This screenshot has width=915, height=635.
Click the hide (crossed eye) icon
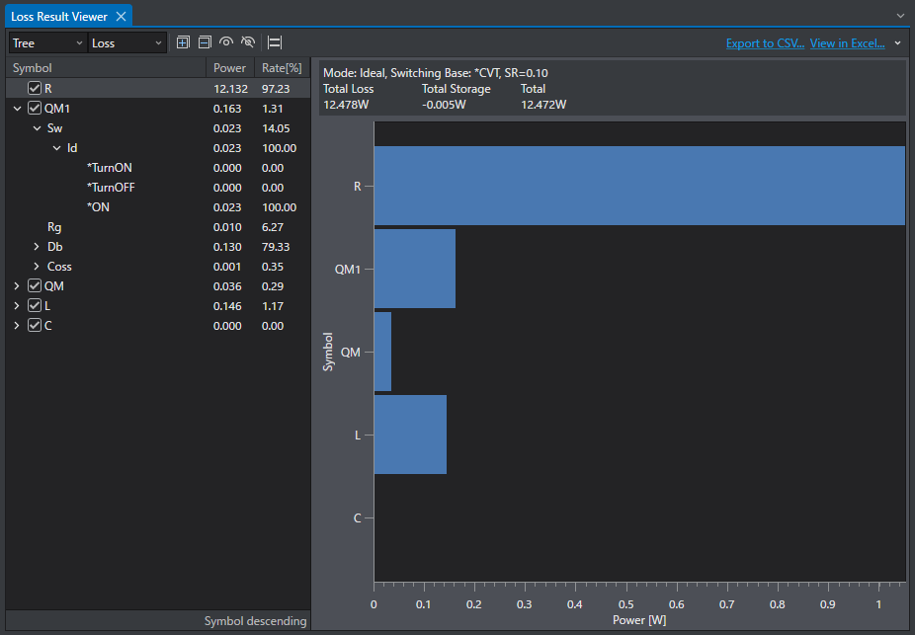(248, 42)
